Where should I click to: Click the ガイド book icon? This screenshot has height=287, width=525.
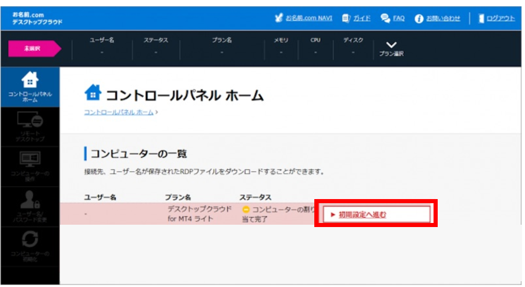pos(346,18)
